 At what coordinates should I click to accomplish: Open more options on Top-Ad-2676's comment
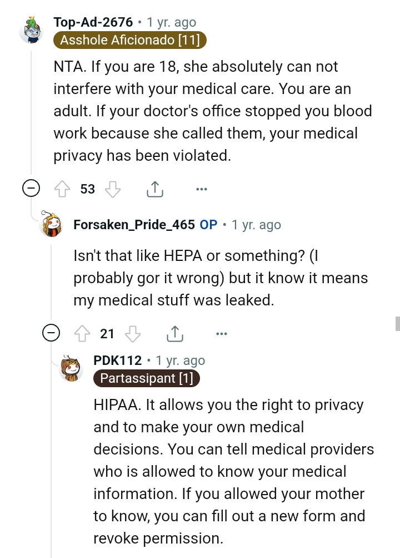(201, 189)
